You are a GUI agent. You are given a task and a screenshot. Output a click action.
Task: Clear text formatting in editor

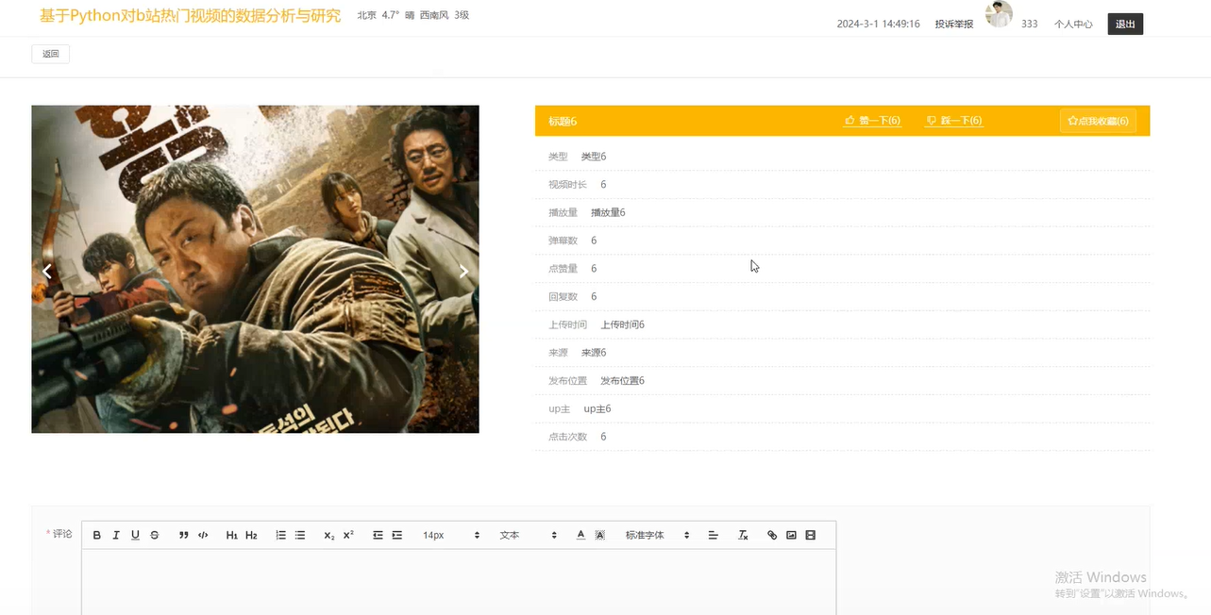(x=743, y=535)
